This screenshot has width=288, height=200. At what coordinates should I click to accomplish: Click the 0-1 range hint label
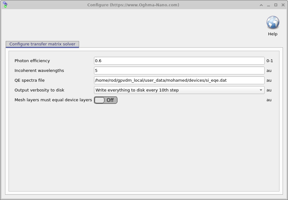click(x=270, y=61)
